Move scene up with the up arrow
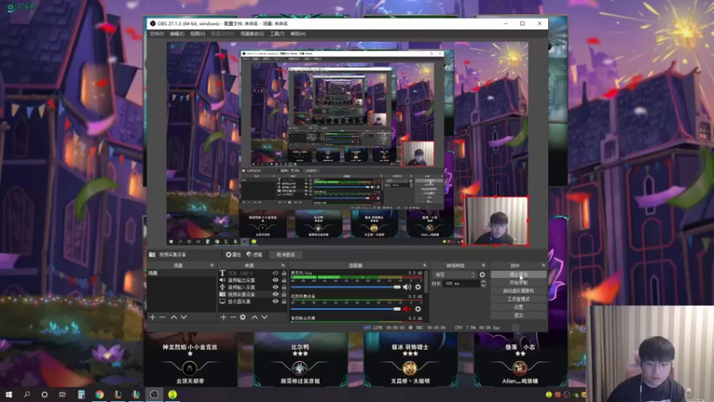The width and height of the screenshot is (714, 402). (173, 317)
